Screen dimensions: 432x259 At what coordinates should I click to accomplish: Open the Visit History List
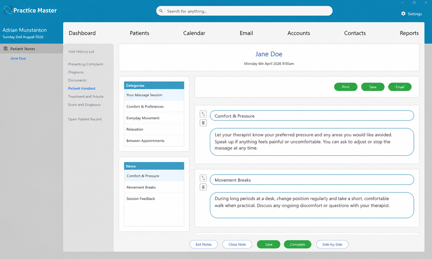coord(81,51)
